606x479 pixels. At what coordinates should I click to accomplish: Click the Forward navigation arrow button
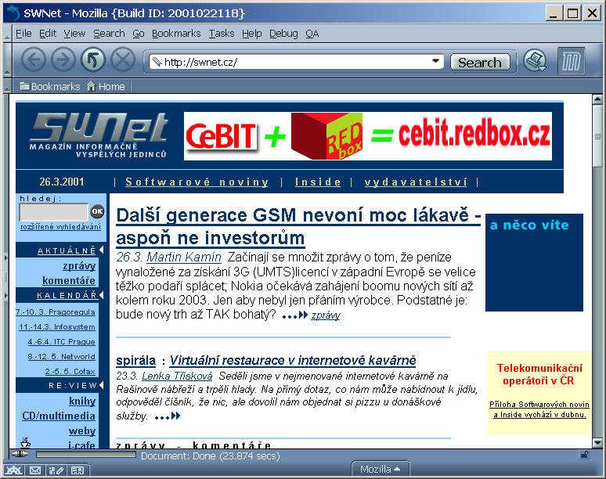click(x=63, y=60)
